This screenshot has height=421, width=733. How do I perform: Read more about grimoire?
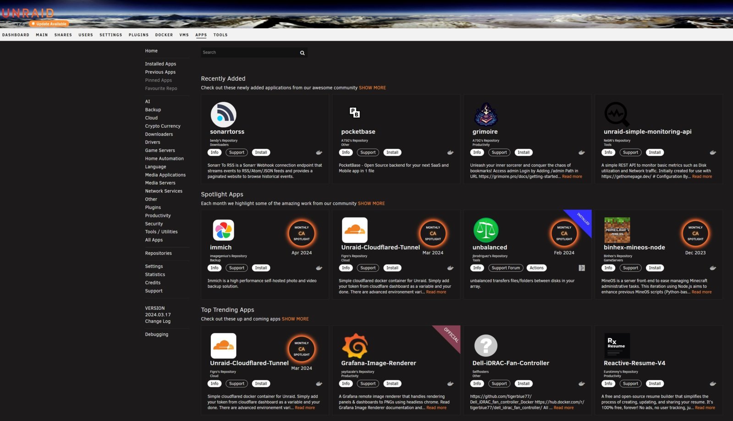point(572,176)
